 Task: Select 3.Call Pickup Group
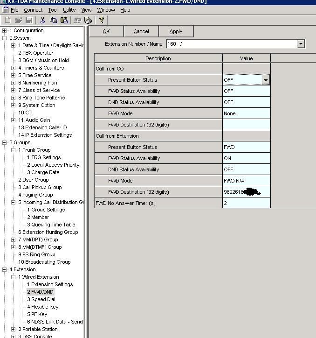40,188
